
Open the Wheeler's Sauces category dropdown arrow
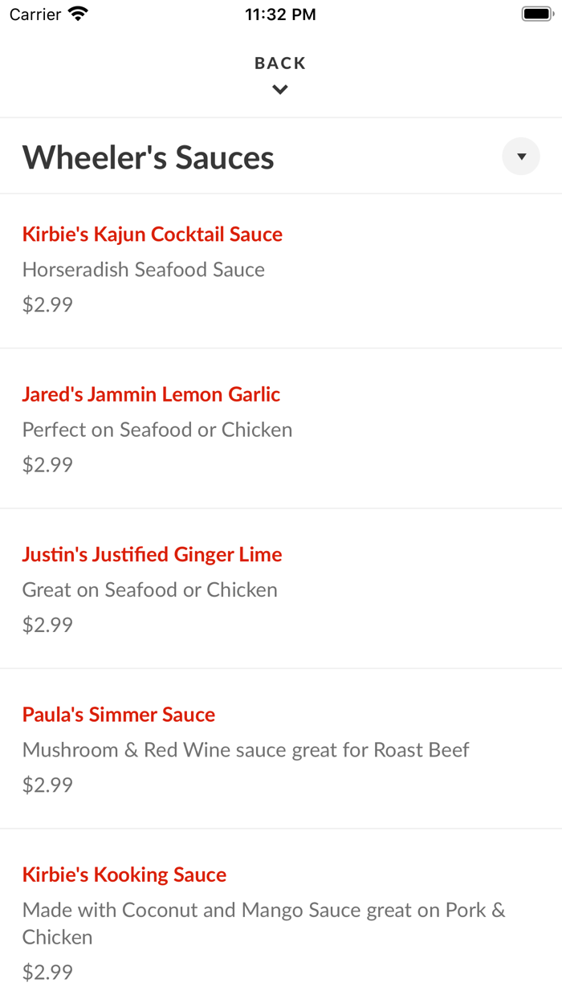click(x=521, y=157)
